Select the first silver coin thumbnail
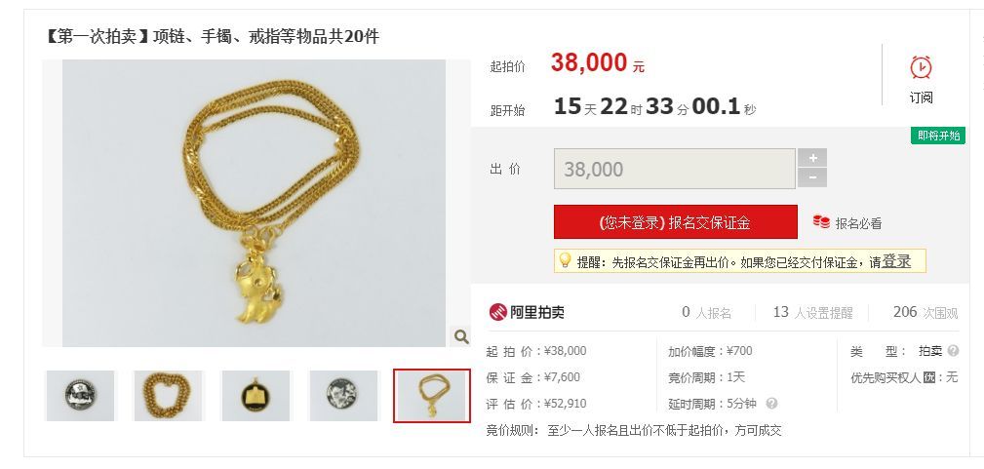This screenshot has width=984, height=469. pos(80,396)
